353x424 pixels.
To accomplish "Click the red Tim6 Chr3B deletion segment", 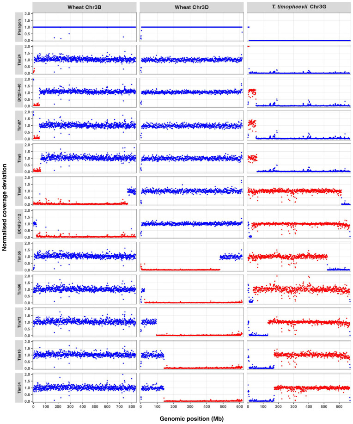I will point(80,203).
